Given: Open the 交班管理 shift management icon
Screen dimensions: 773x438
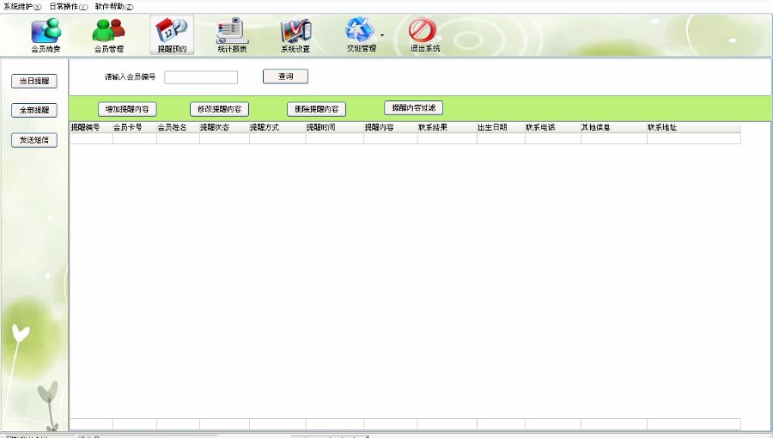Looking at the screenshot, I should point(361,35).
